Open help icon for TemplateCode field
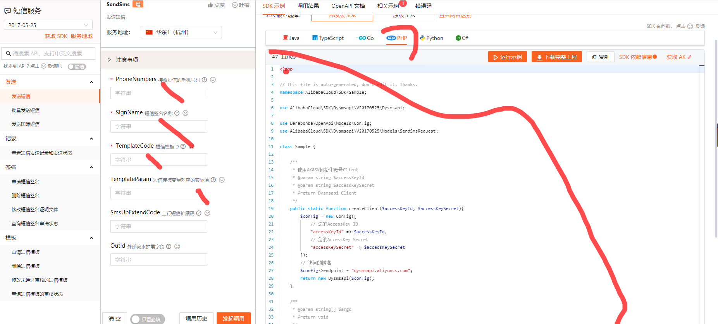Viewport: 718px width, 324px height. click(x=183, y=146)
